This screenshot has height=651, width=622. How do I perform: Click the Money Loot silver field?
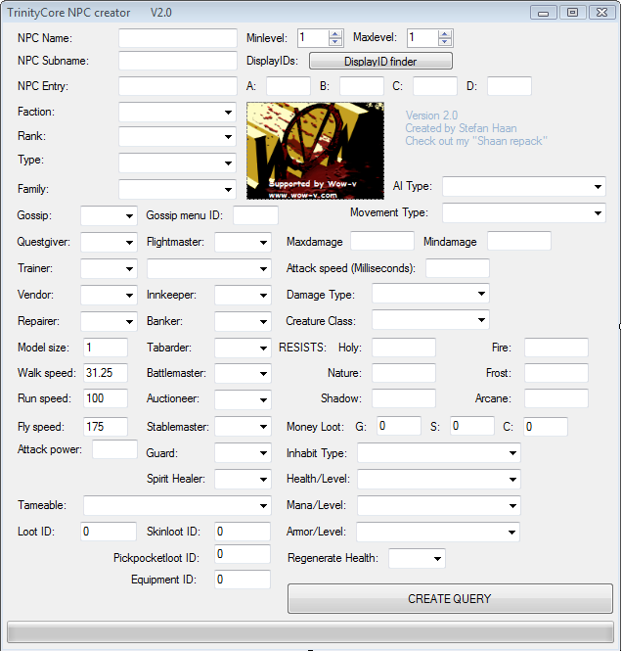472,426
